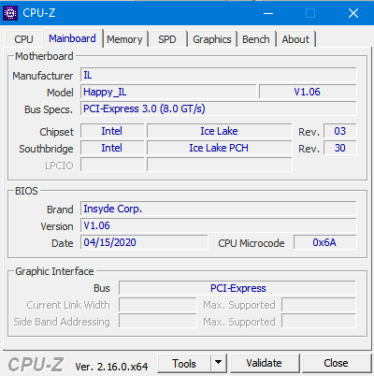Click the Southbridge Ice Lake PCH field
Viewport: 374px width, 376px height.
coord(219,148)
